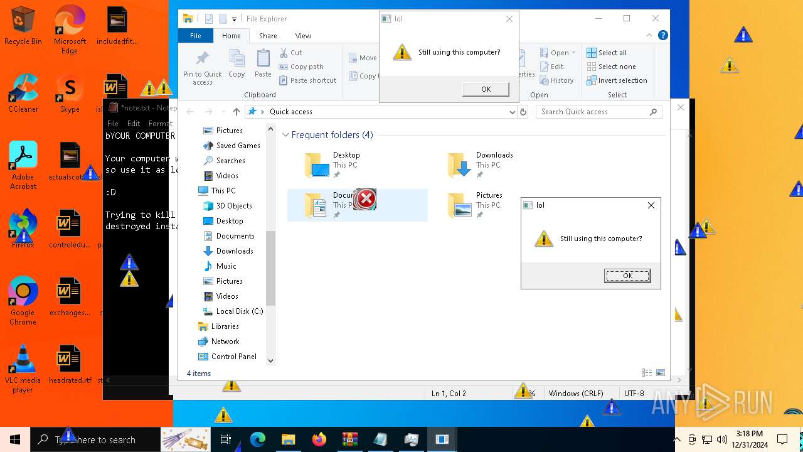803x452 pixels.
Task: Select This PC in navigation pane
Action: click(217, 191)
